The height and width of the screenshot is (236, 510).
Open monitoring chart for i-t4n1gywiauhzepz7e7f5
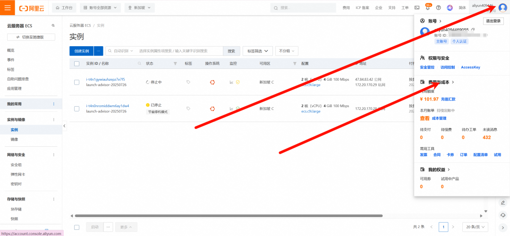(x=231, y=82)
